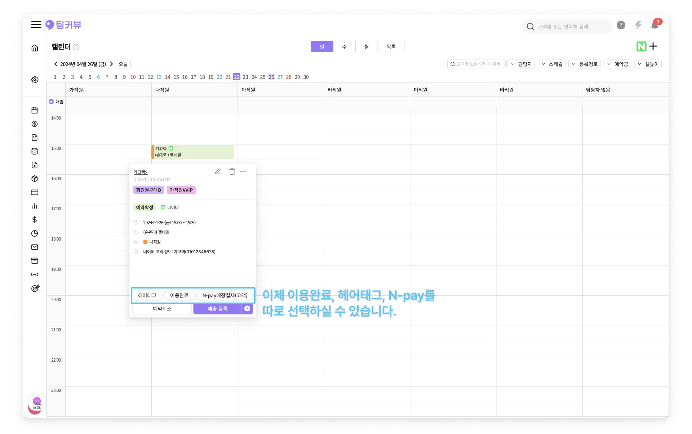This screenshot has width=692, height=434.
Task: Click the 매출 등록 button
Action: point(217,309)
